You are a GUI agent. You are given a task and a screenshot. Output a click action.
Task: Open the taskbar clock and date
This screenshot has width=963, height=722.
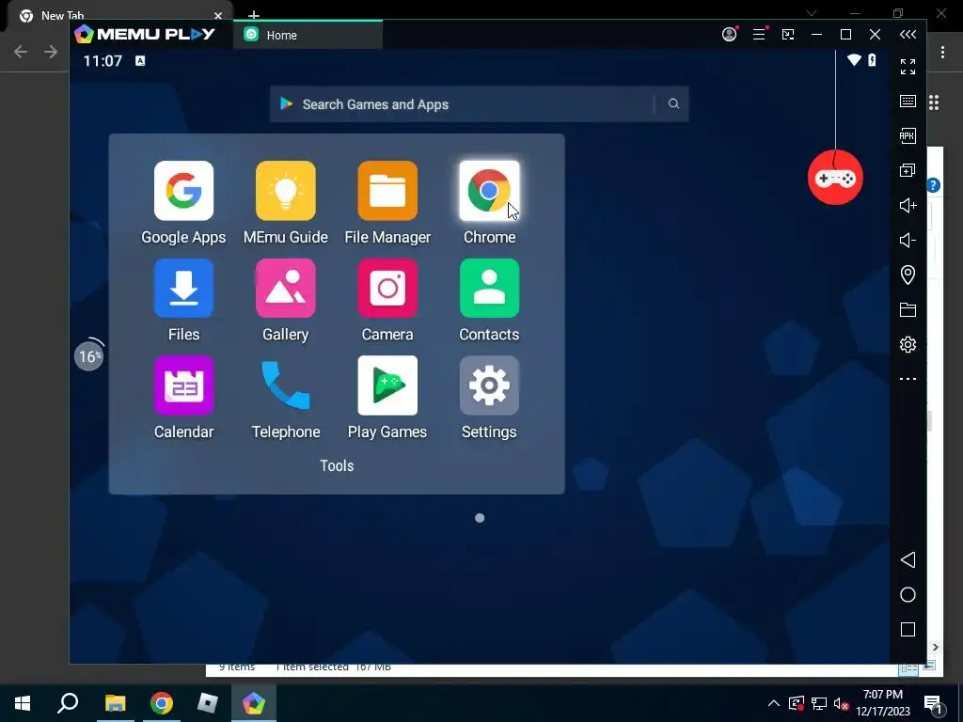[882, 703]
